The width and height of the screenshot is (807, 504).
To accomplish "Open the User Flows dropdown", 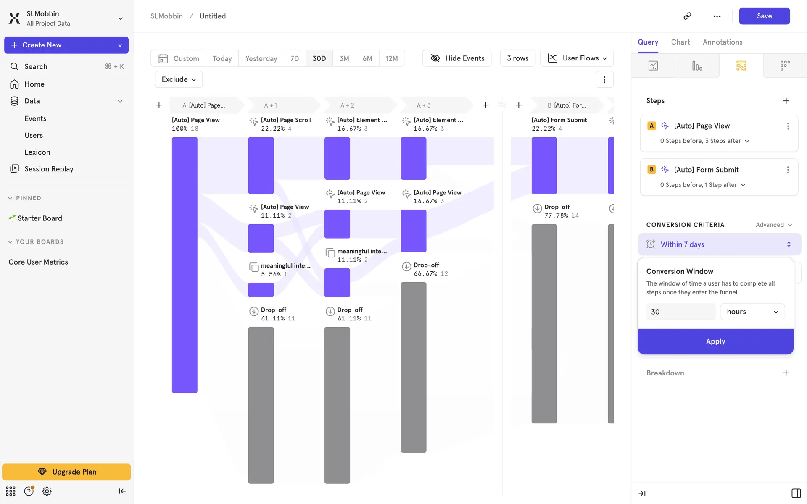I will (577, 58).
